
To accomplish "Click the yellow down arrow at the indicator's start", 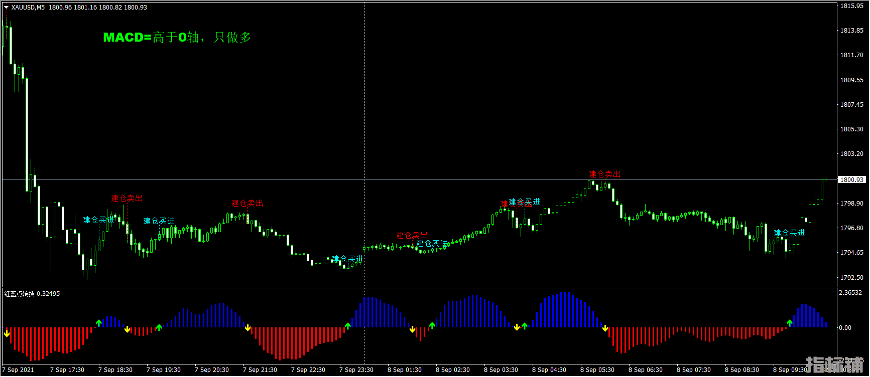I will tap(7, 333).
